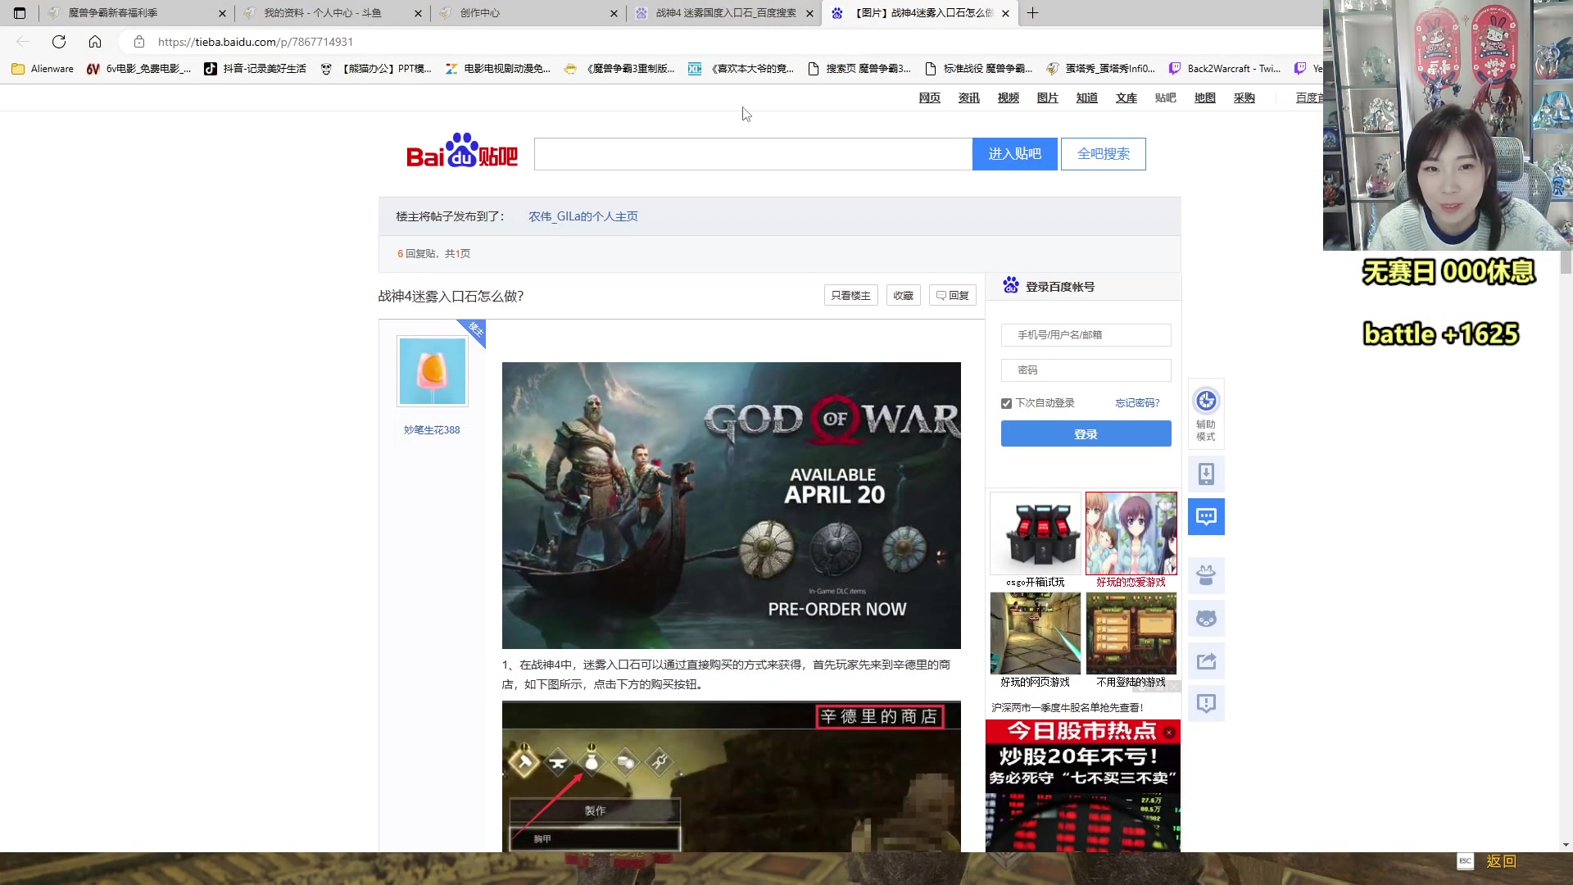
Task: Open the Alienware bookmark folder
Action: 43,69
